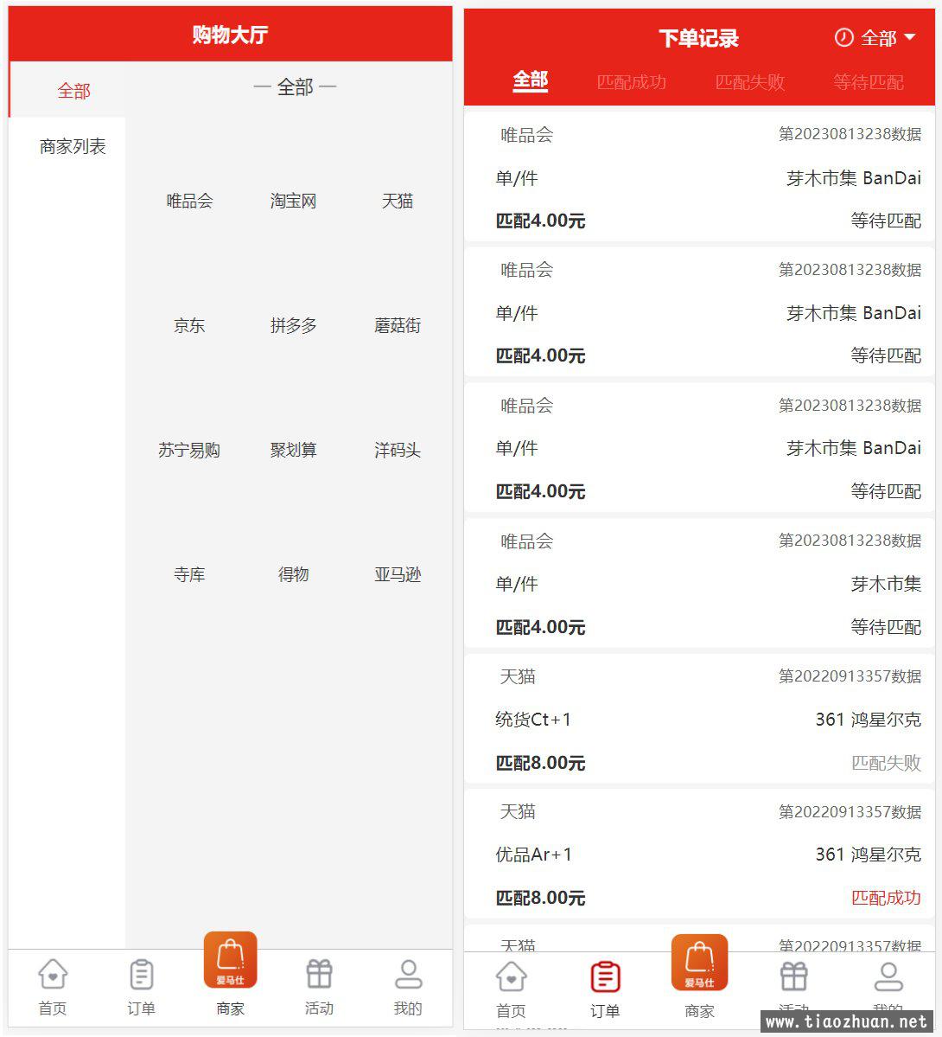Open the 唯品会 merchant
The width and height of the screenshot is (942, 1037).
tap(190, 201)
